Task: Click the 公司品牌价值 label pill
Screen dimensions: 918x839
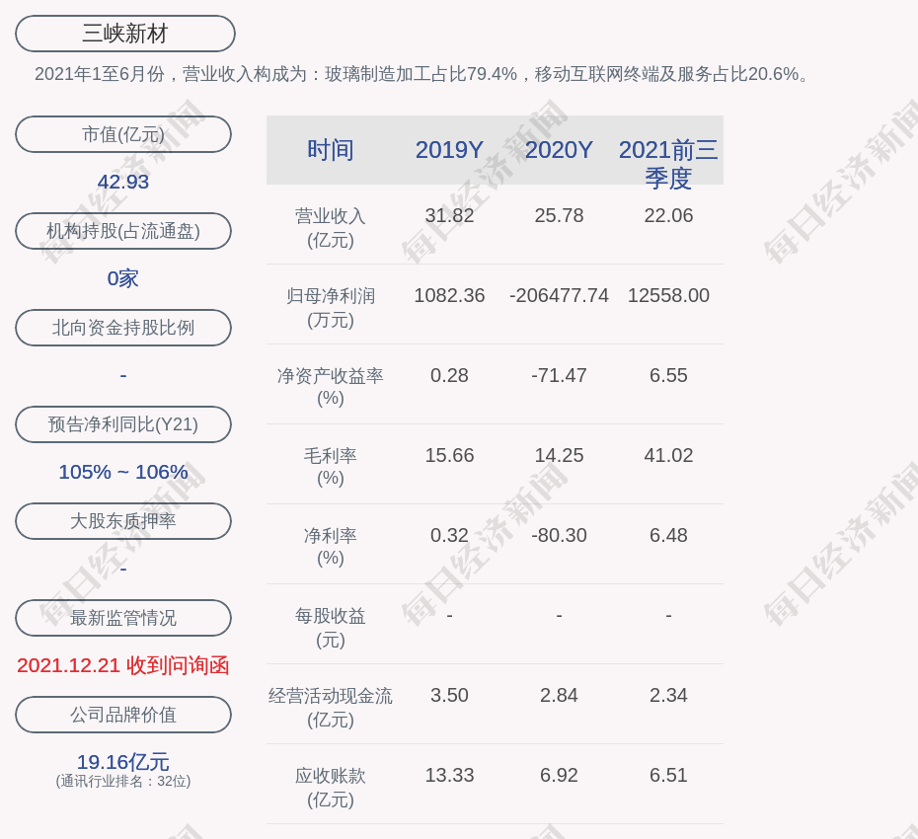Action: coord(123,715)
